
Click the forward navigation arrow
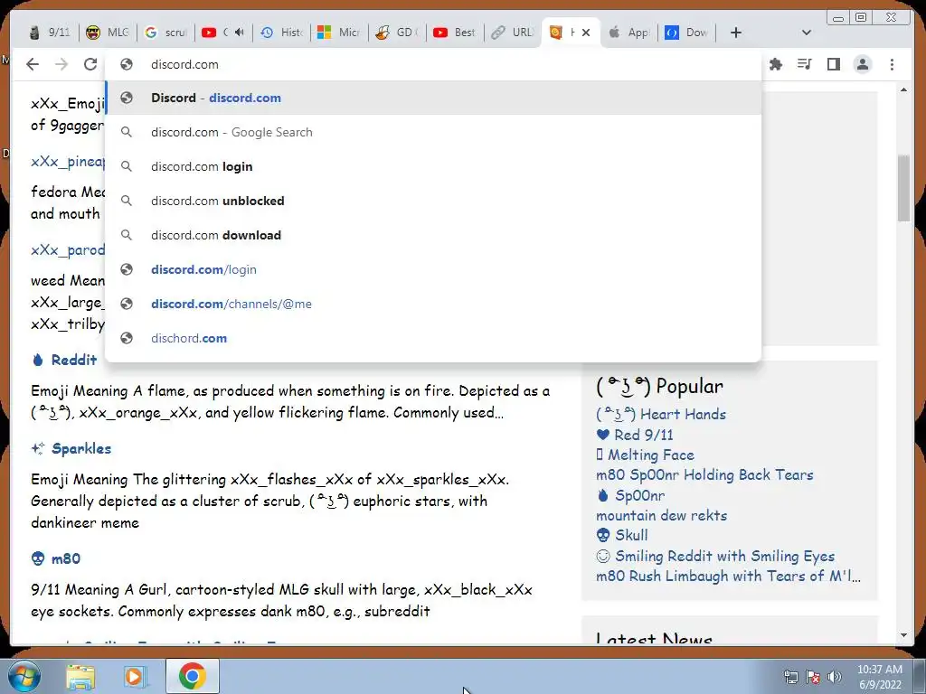tap(61, 64)
